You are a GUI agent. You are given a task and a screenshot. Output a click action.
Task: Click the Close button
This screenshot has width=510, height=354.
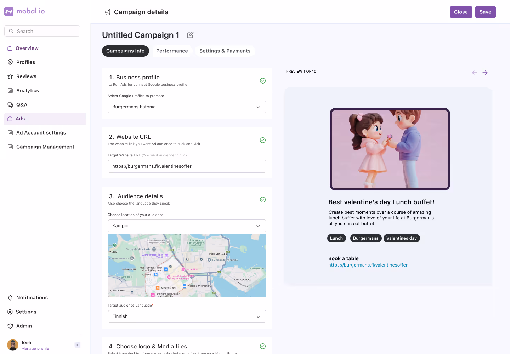point(461,12)
